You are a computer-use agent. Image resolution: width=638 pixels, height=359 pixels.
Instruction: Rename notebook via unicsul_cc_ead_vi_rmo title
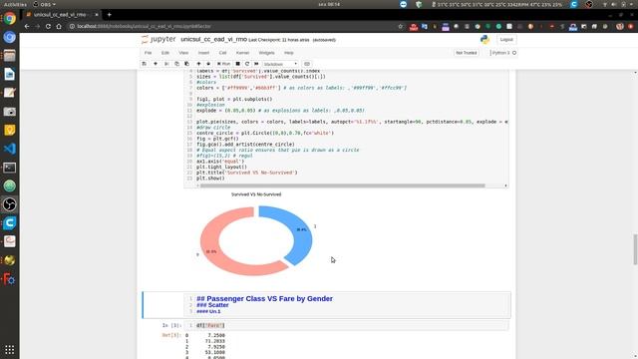(213, 40)
